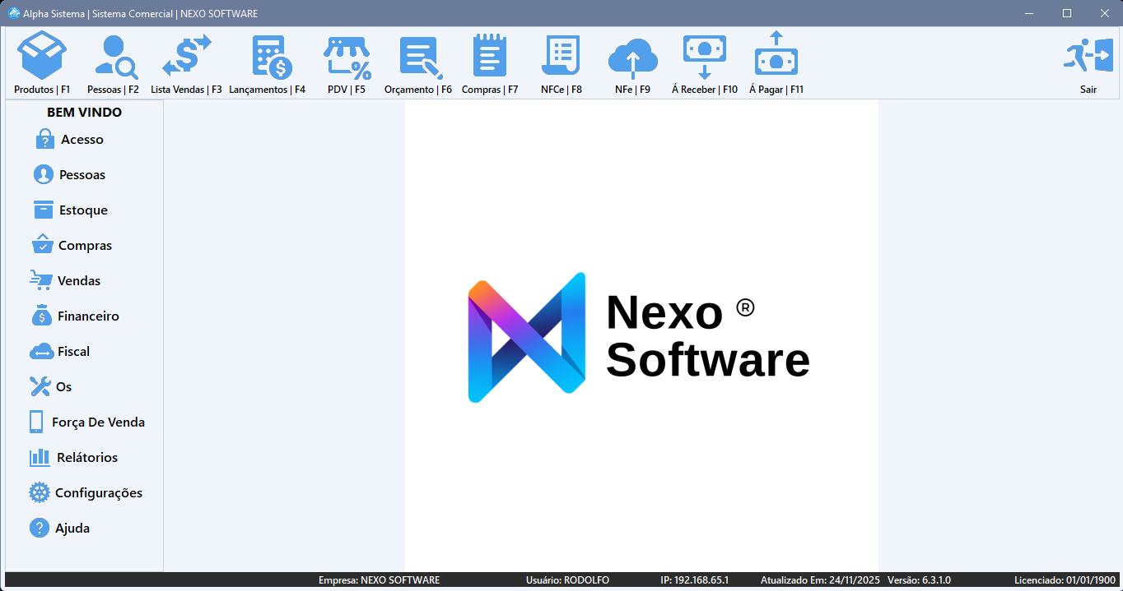This screenshot has width=1123, height=591.
Task: Open the Fiscal menu label
Action: [73, 352]
